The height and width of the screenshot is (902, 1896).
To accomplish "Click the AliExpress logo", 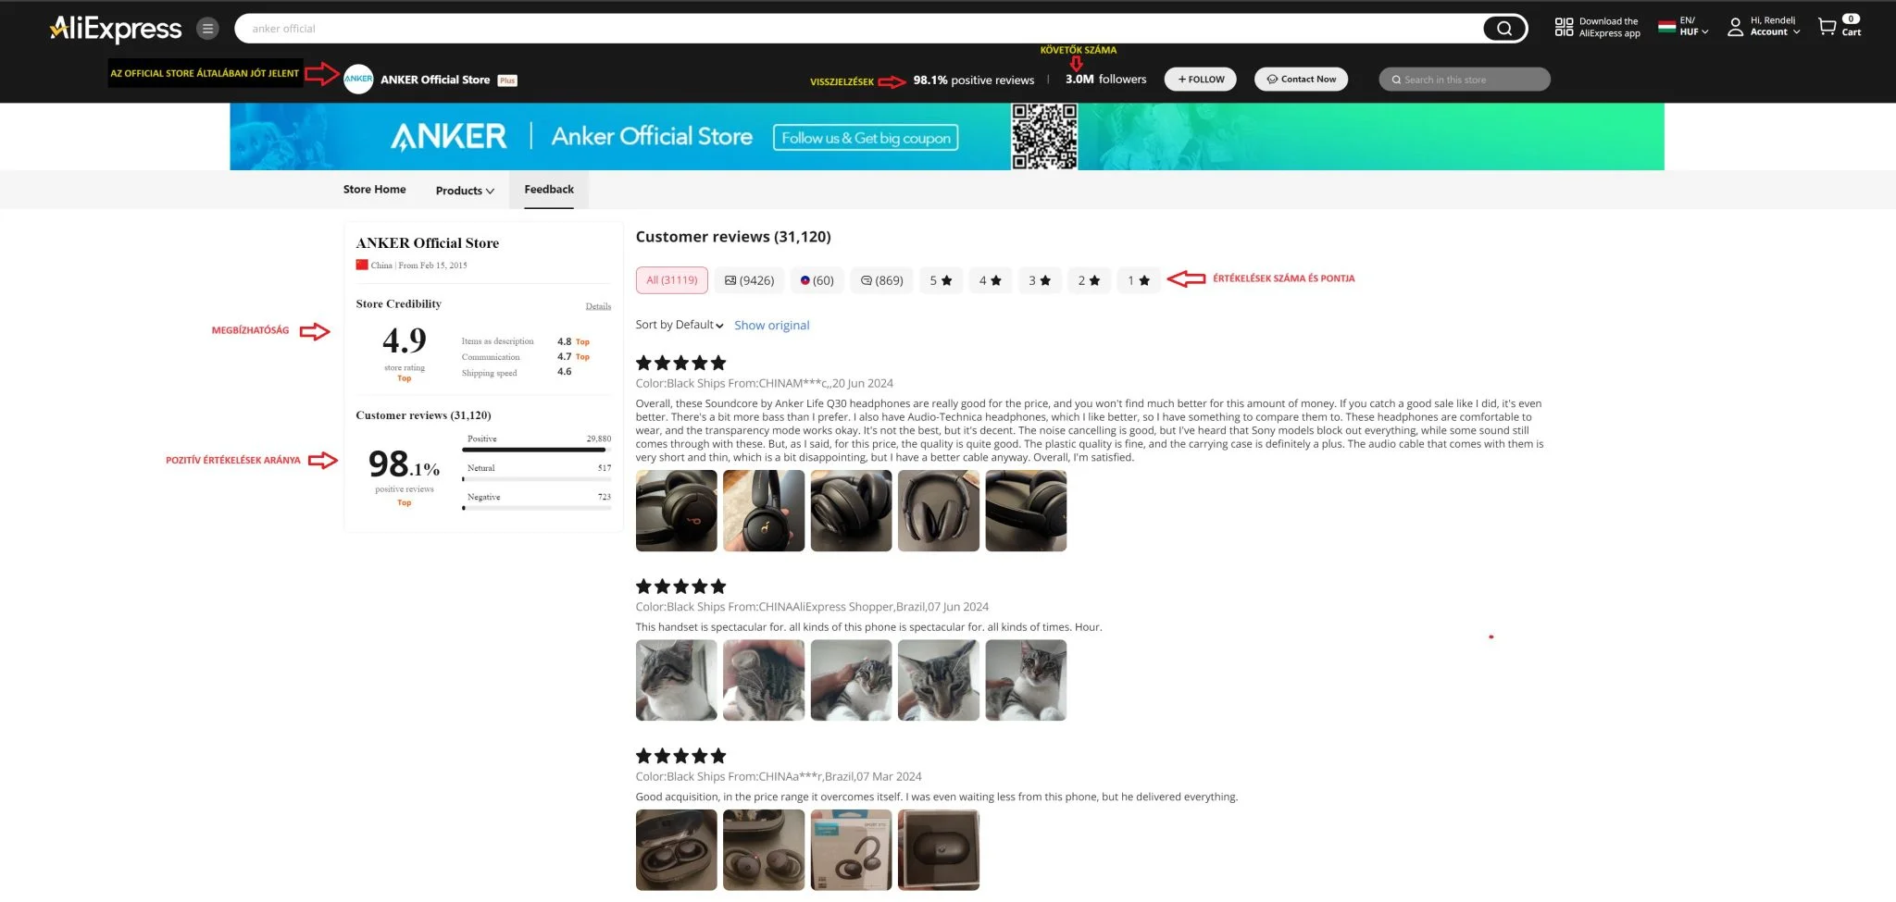I will click(x=116, y=29).
